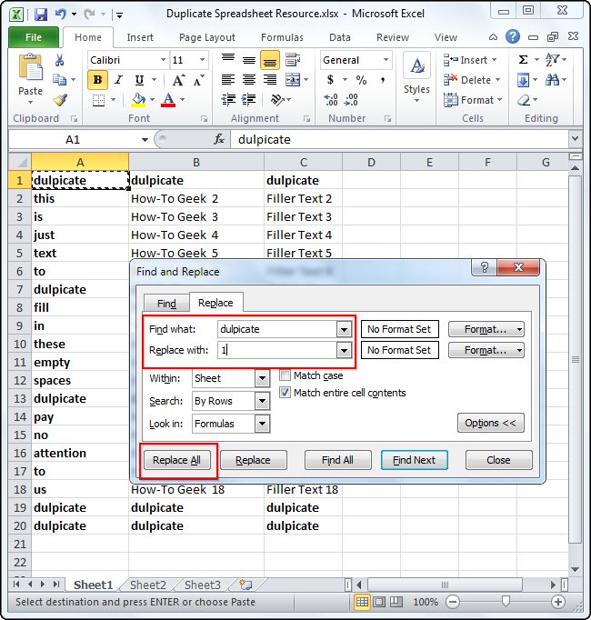
Task: Select cell C2 containing Filler Text 2
Action: point(303,198)
